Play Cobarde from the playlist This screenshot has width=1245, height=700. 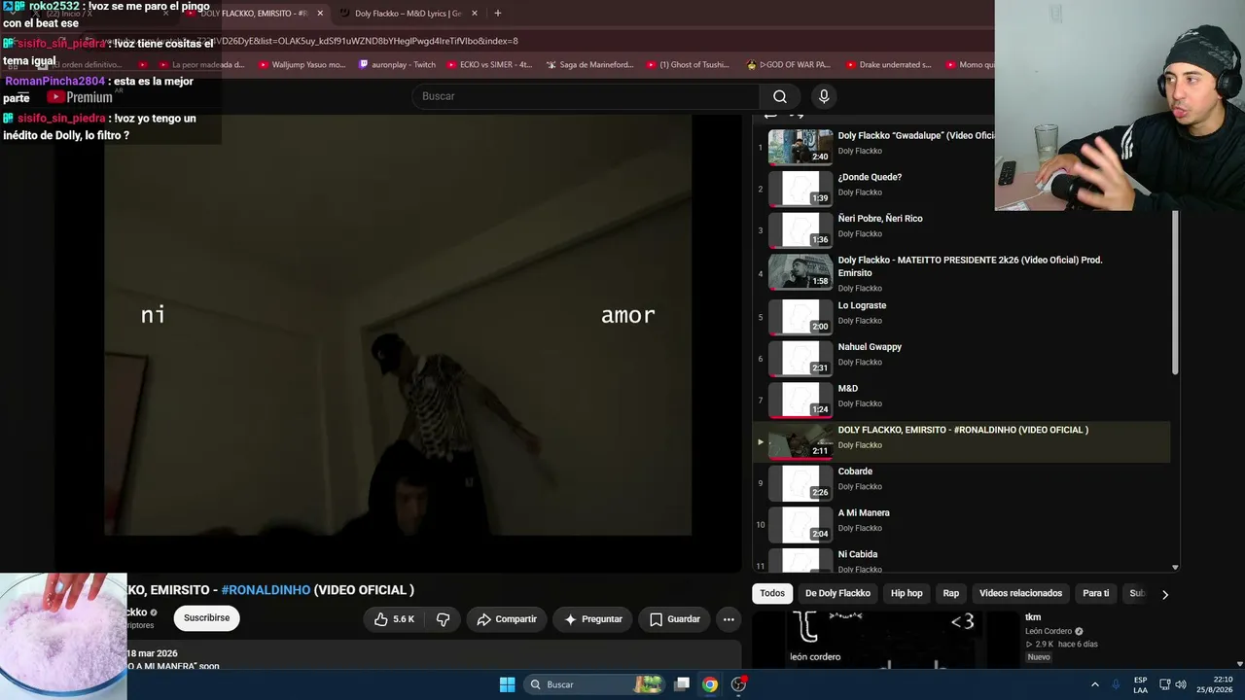point(961,483)
